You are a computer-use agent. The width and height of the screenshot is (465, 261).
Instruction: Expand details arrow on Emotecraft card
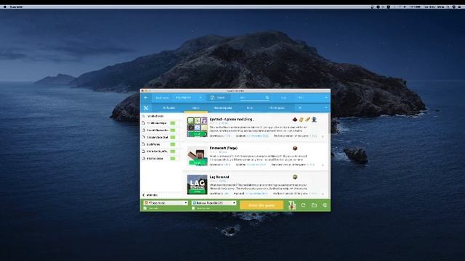tap(323, 165)
